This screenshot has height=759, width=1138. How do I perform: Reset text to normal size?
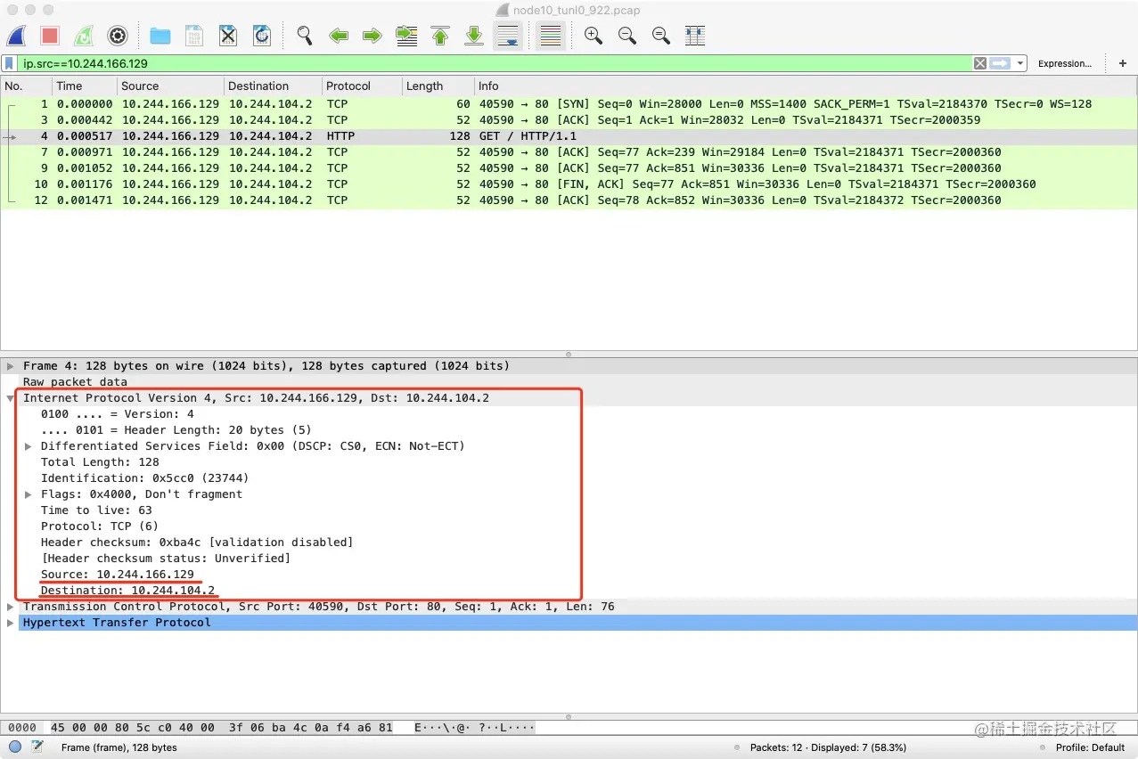coord(661,36)
